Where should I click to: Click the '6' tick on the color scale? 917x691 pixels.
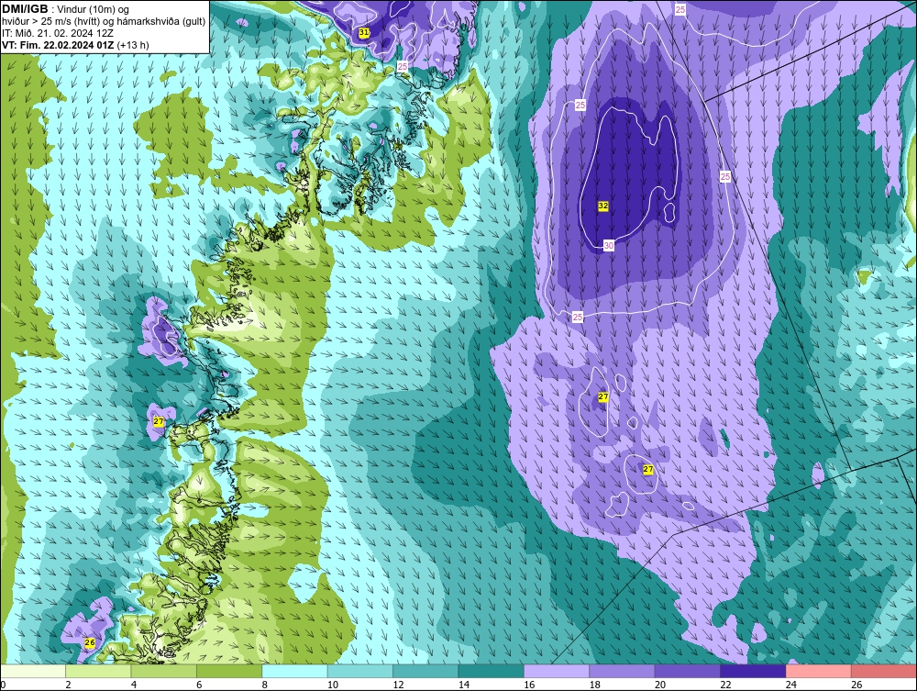coord(199,685)
